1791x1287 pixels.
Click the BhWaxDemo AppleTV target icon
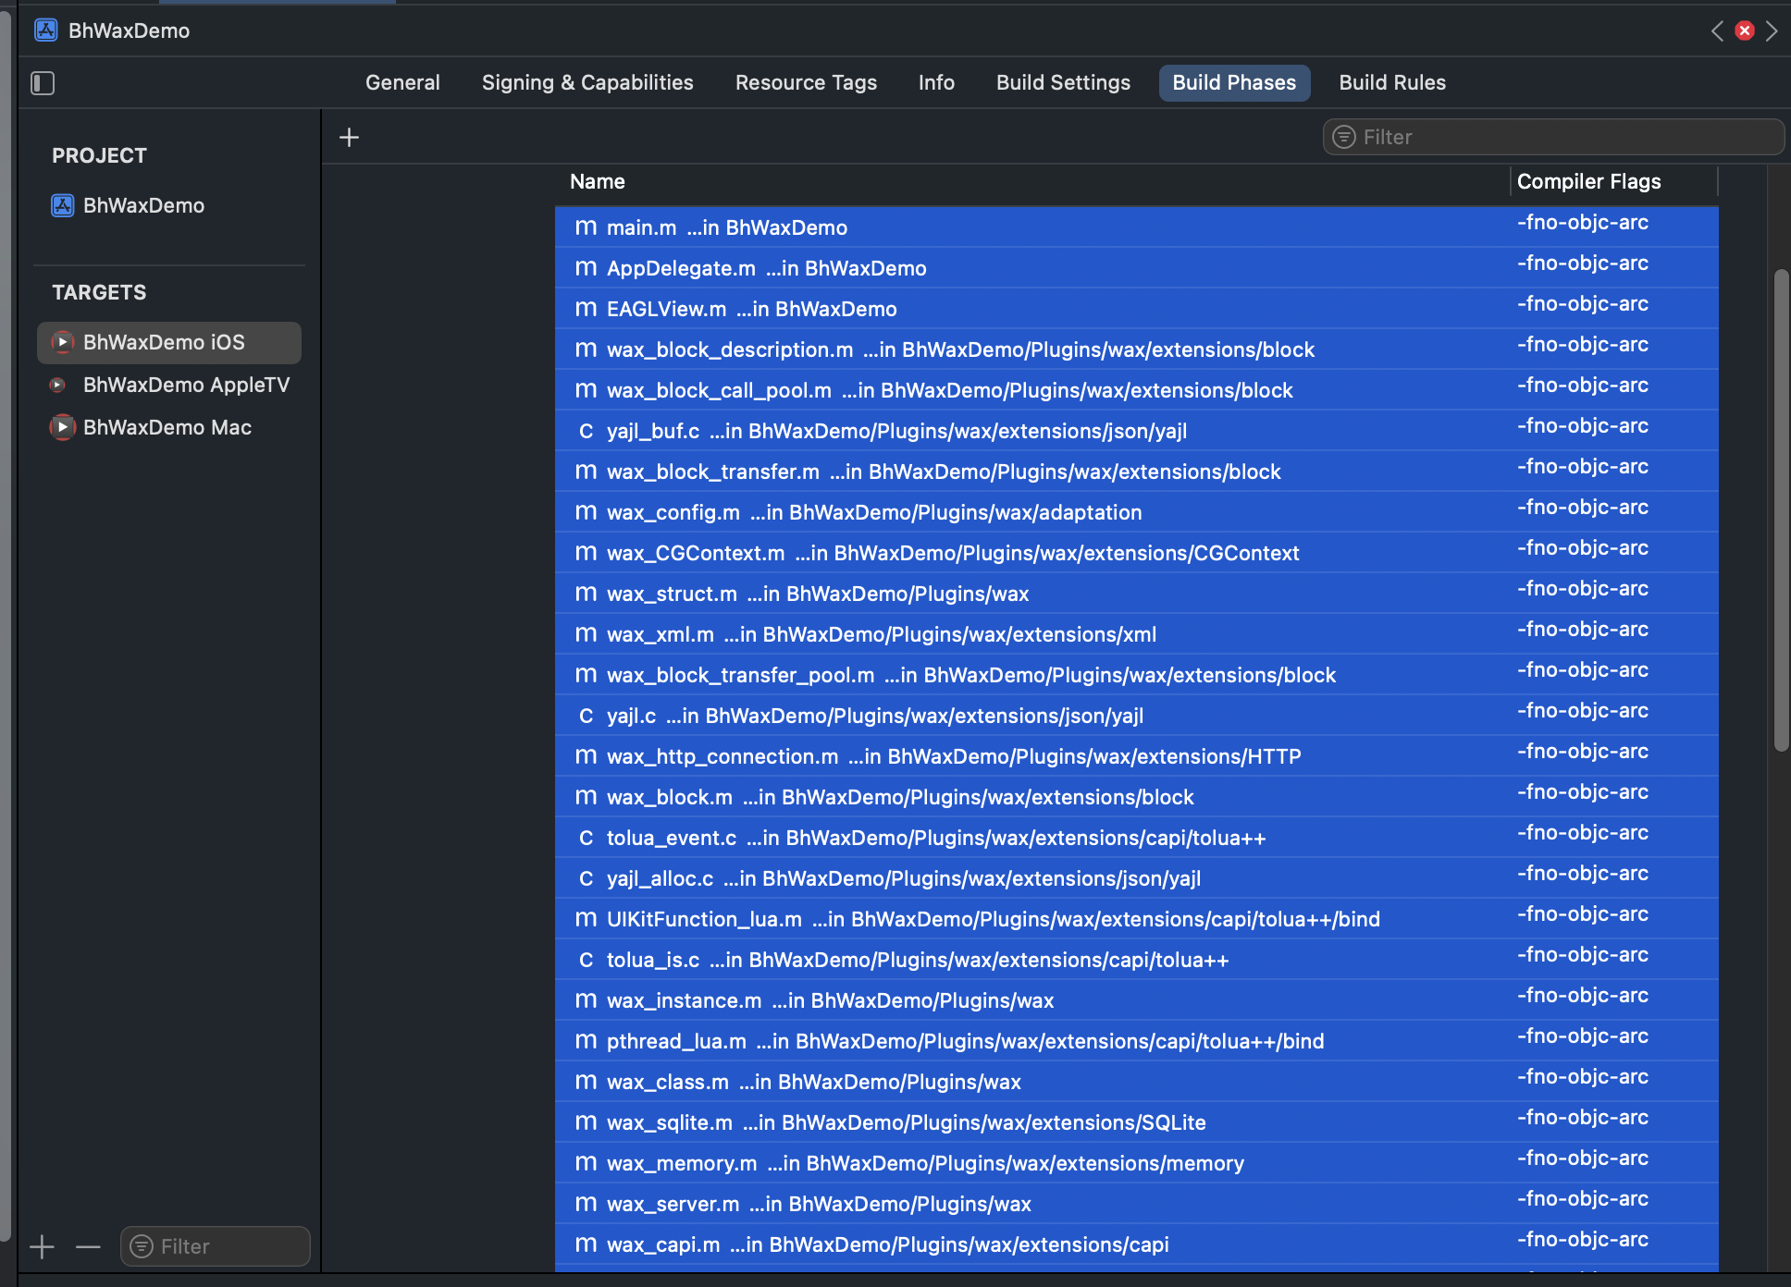[58, 386]
